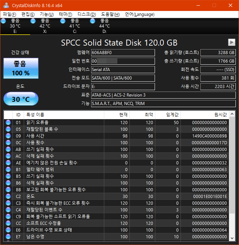Click status orb for attribute 09 사용 시간
The image size is (239, 245).
(8, 136)
